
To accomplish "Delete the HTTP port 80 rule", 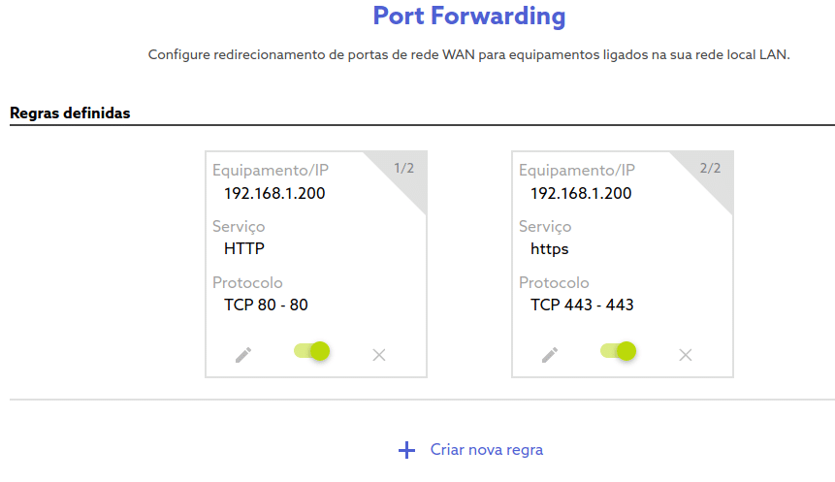I will coord(379,355).
